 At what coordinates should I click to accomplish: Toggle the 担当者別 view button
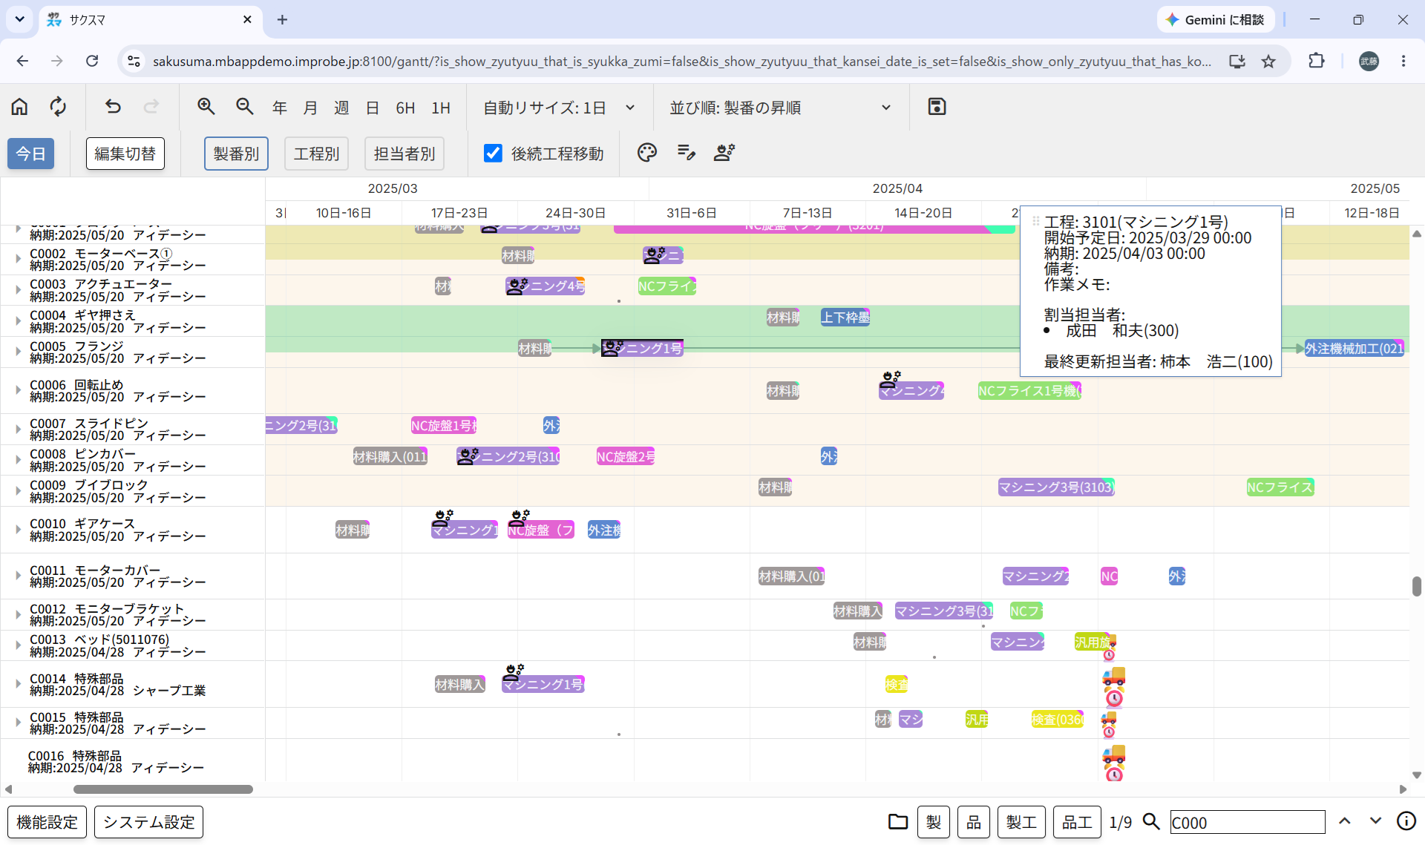[404, 154]
